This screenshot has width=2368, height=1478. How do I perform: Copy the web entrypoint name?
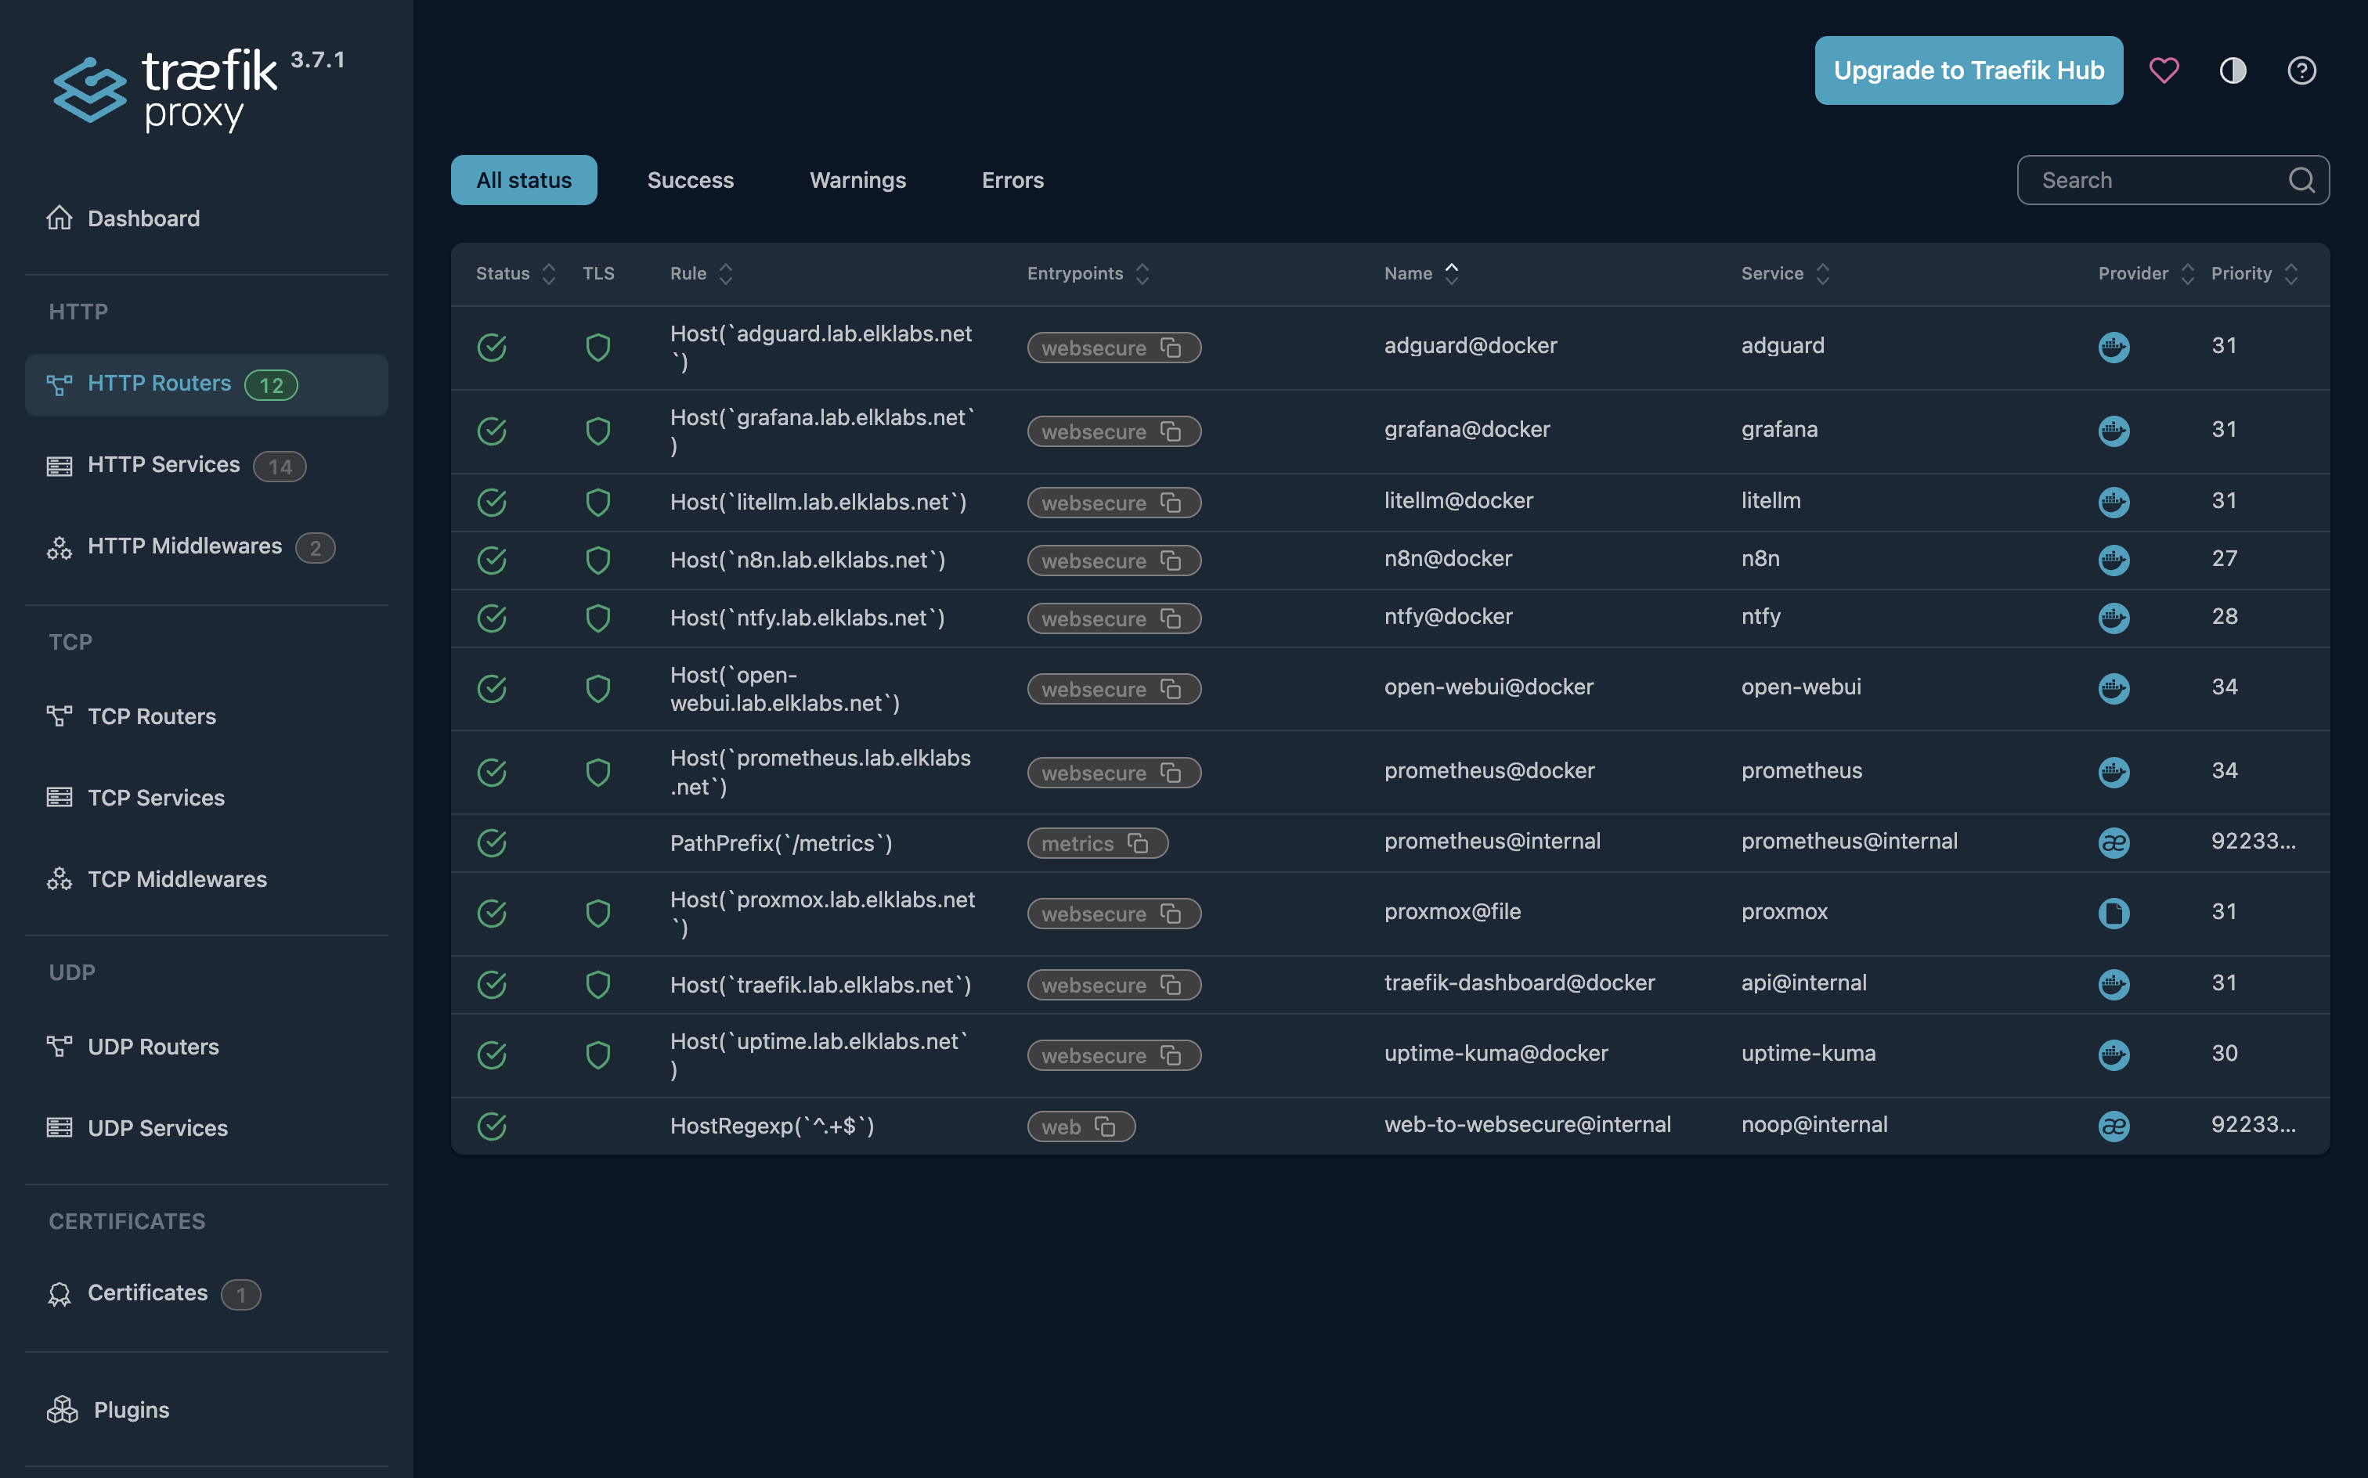(1105, 1127)
